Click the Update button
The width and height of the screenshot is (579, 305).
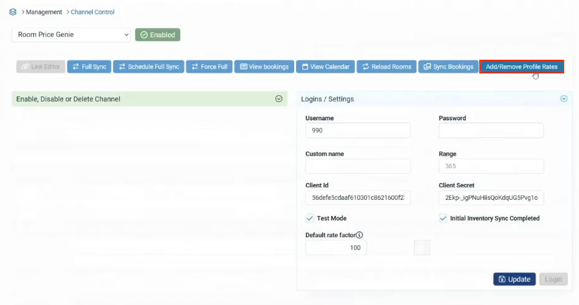pos(514,279)
